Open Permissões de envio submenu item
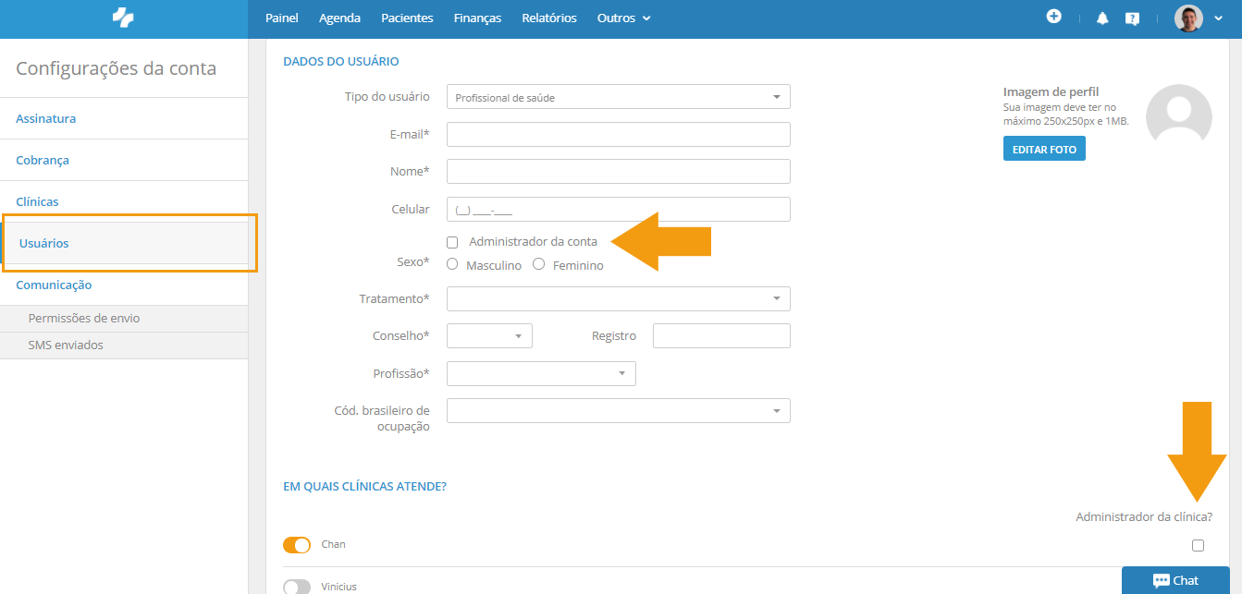The image size is (1242, 594). point(124,318)
